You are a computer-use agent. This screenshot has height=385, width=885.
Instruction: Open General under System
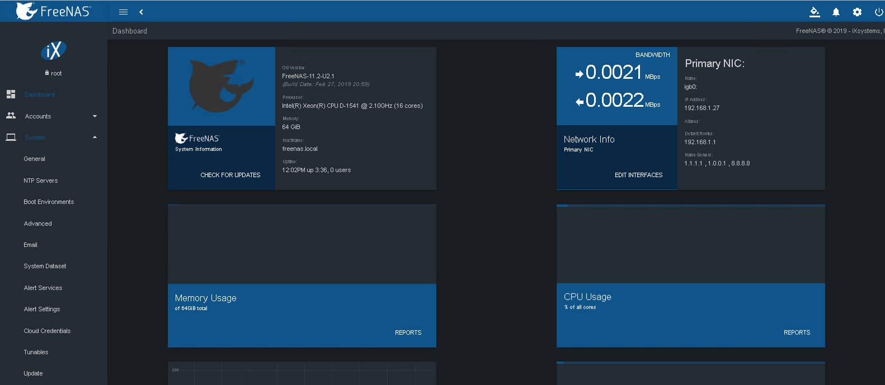click(34, 159)
